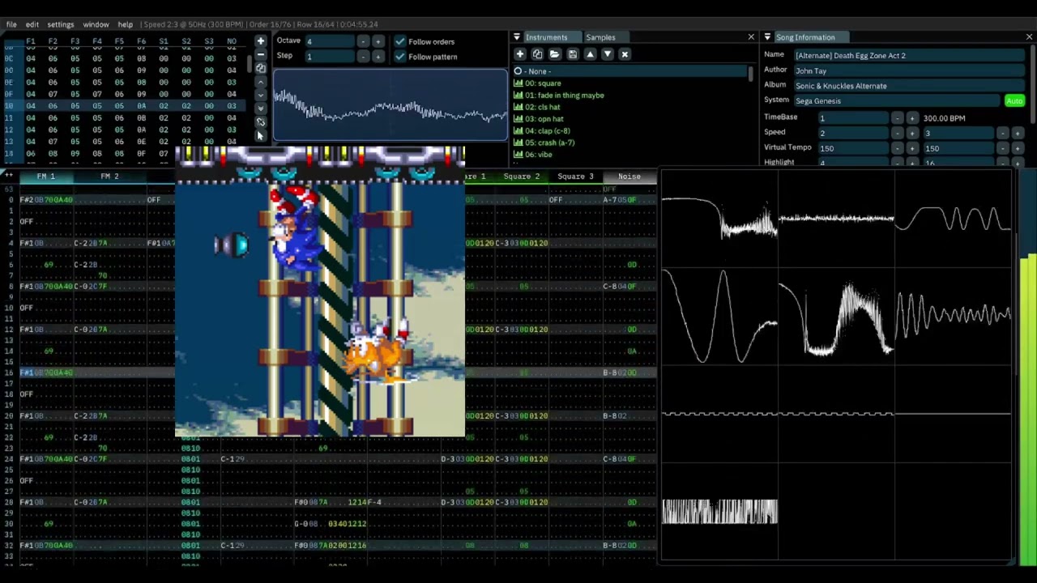Decrease second Speed value with minus button

click(1002, 133)
